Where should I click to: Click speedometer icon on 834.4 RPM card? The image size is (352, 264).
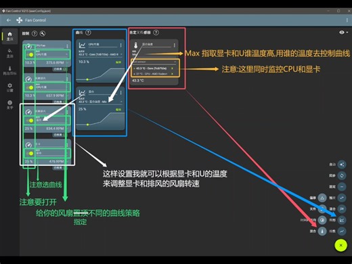click(28, 112)
